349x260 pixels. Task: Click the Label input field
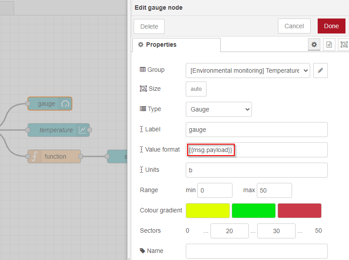[257, 130]
